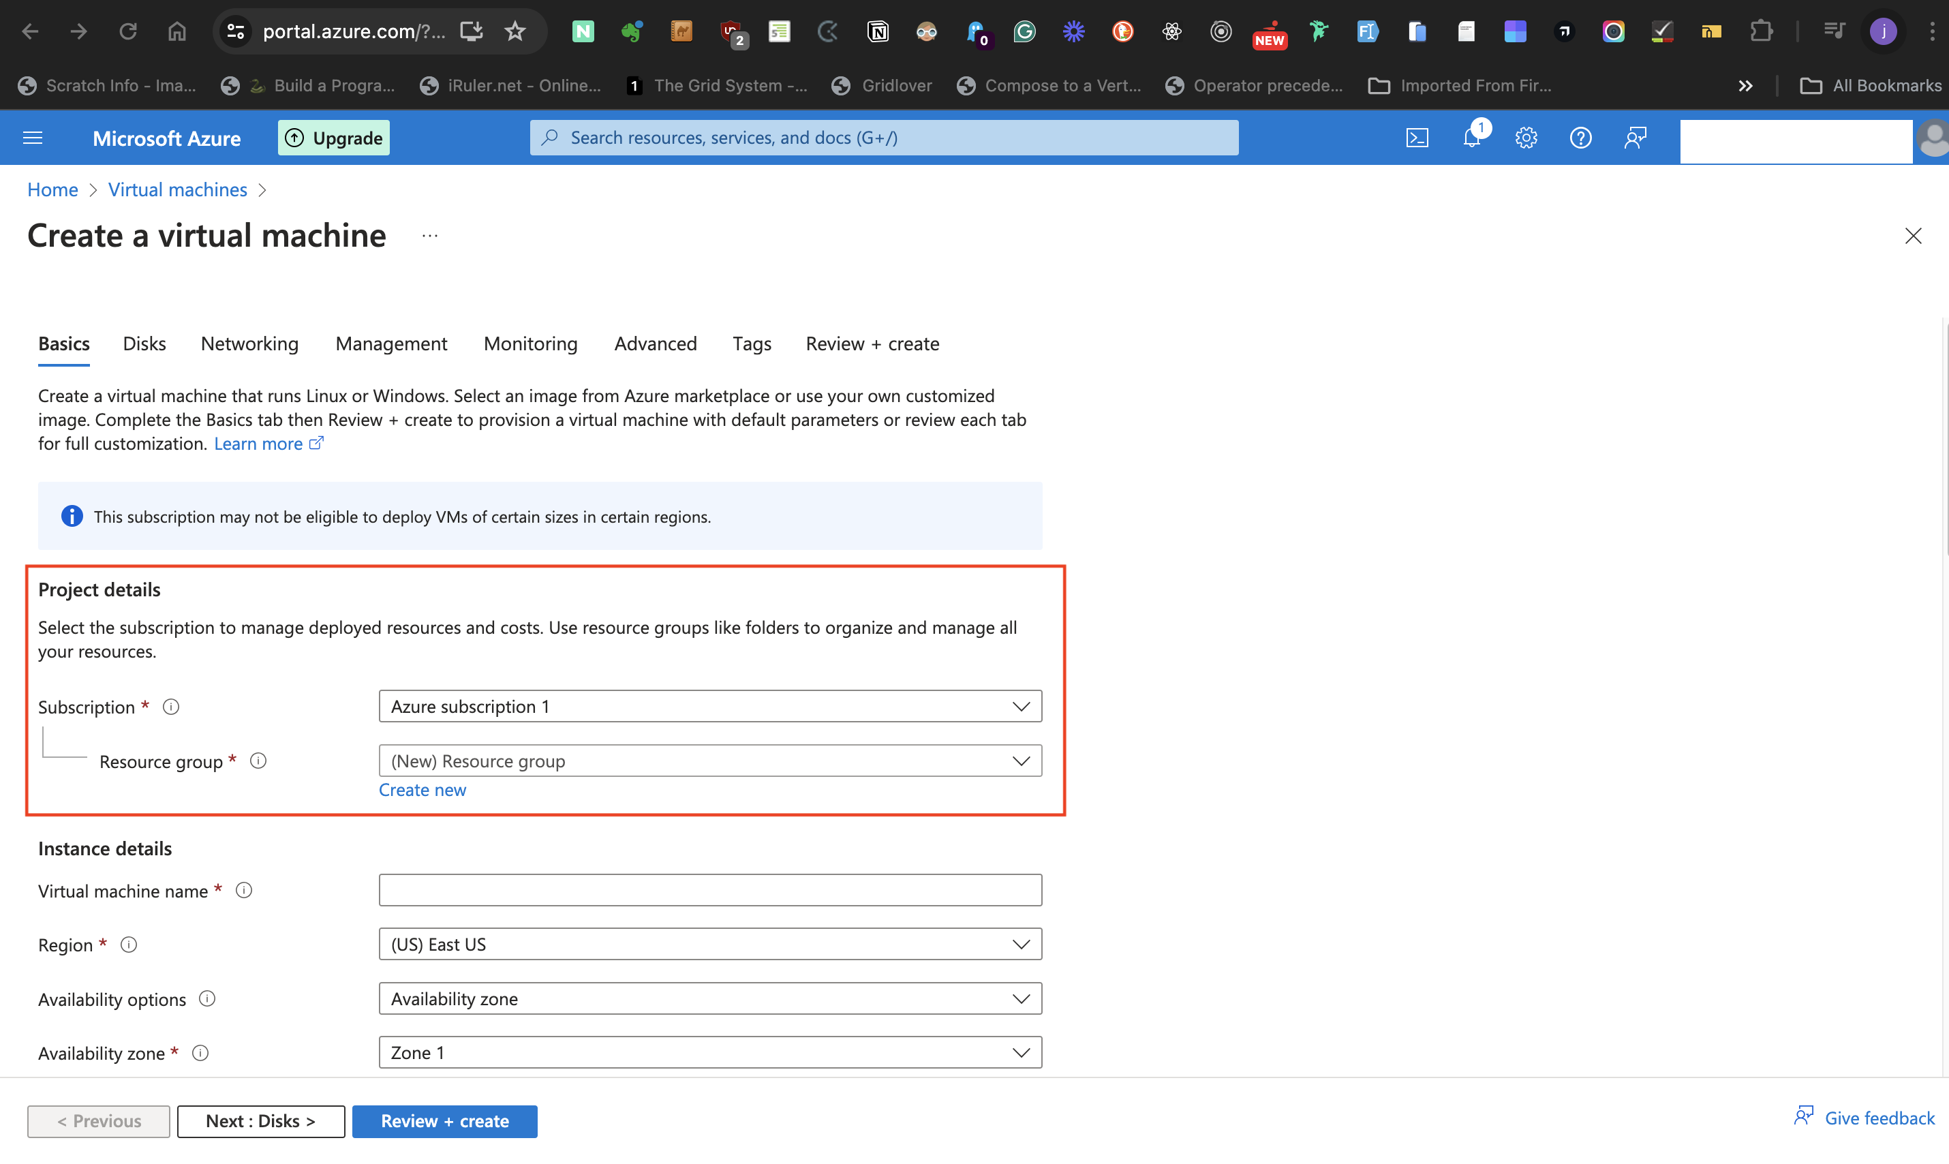Click info icon beside Resource group
This screenshot has height=1164, width=1949.
(x=258, y=761)
